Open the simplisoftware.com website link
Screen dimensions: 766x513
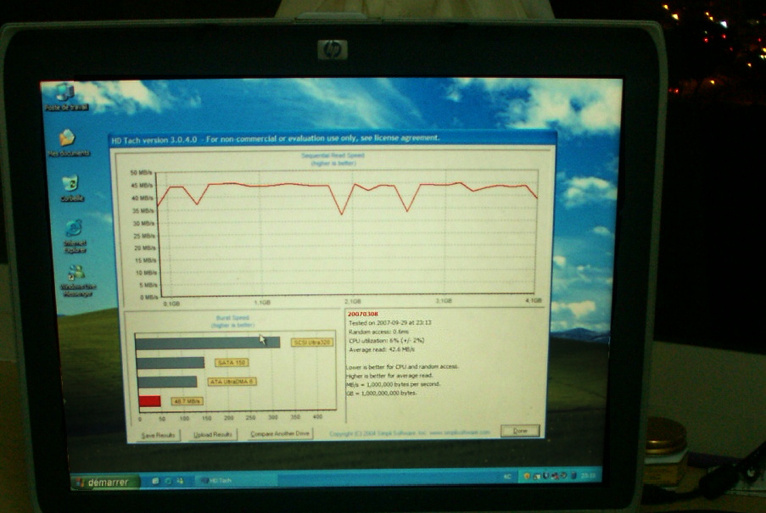point(460,432)
